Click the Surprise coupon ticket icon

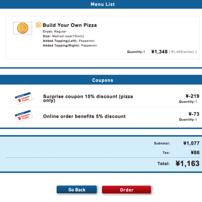[23, 98]
